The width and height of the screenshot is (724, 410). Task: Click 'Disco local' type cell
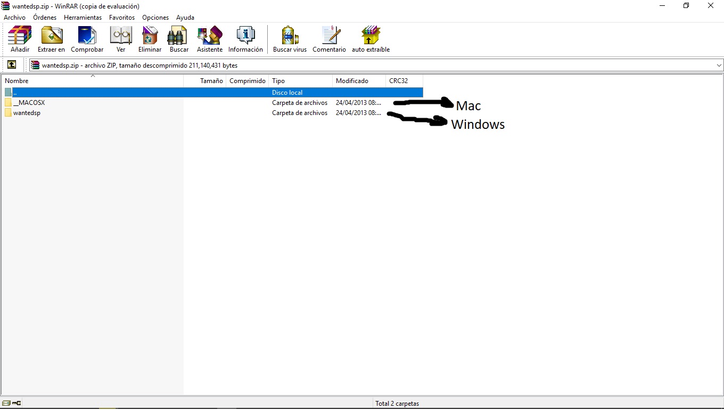pyautogui.click(x=287, y=92)
